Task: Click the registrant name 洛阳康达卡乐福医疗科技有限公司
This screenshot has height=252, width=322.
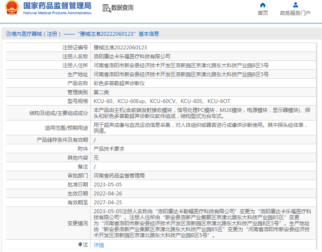Action: pyautogui.click(x=132, y=57)
